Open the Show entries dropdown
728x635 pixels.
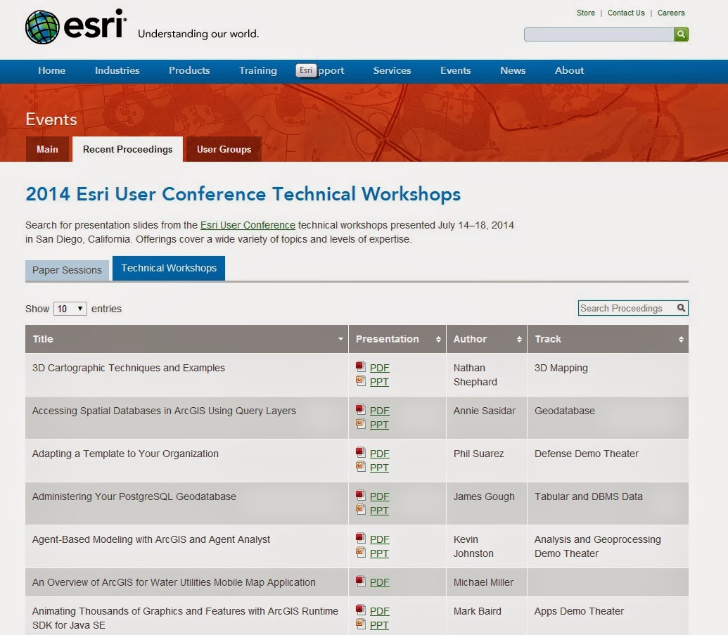click(69, 308)
